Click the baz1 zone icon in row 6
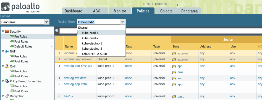This screenshot has height=100, width=262. coord(174,97)
